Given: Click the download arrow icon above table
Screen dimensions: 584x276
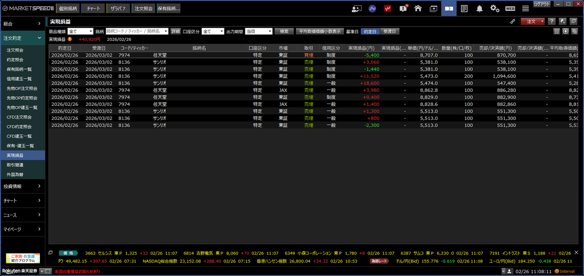Looking at the screenshot, I should coord(566,31).
